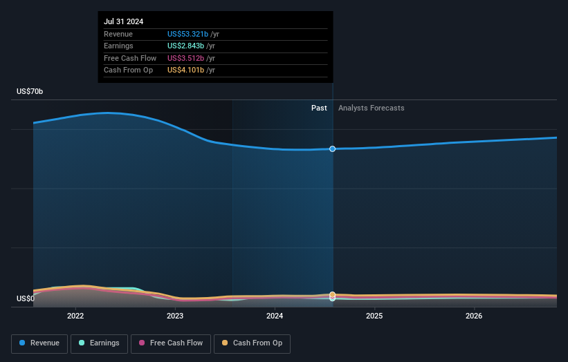Click the US$0 y-axis label
The width and height of the screenshot is (568, 362).
[26, 298]
